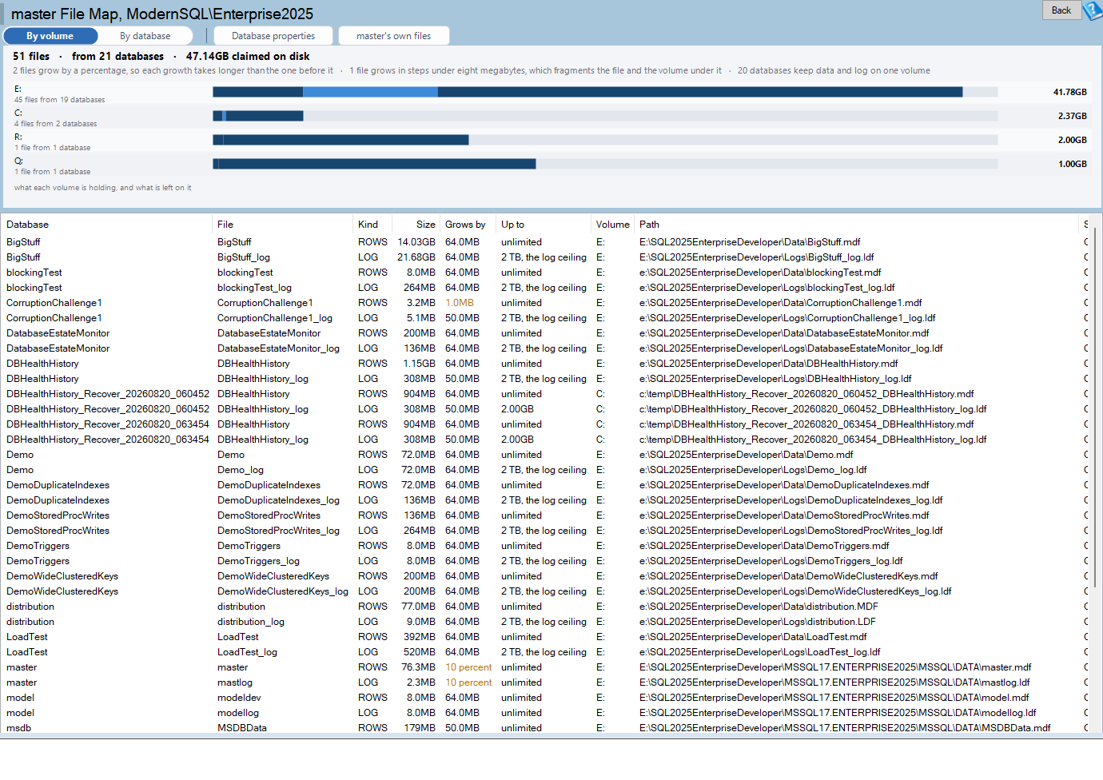The image size is (1103, 780).
Task: Click the 2.37GB volume total
Action: click(1072, 116)
